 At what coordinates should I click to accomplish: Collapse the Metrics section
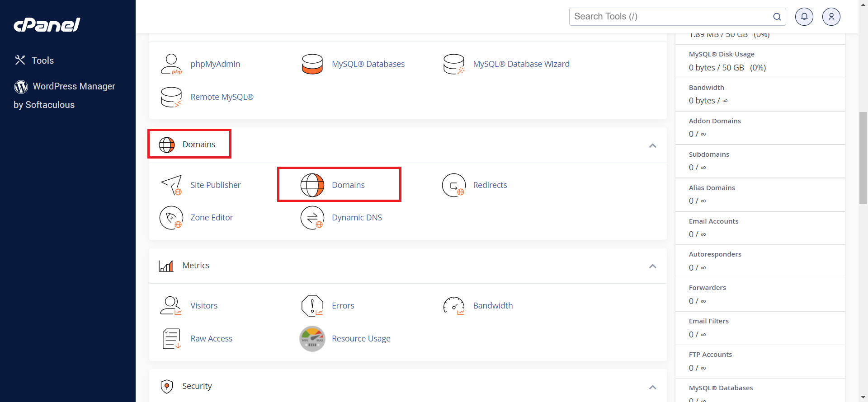[653, 266]
